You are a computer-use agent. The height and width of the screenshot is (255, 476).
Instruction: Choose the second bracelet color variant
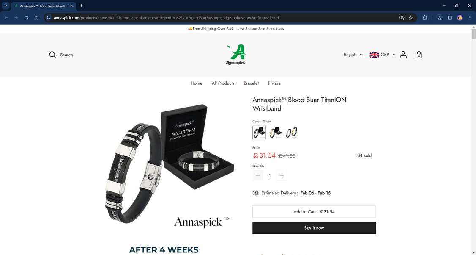tap(275, 133)
